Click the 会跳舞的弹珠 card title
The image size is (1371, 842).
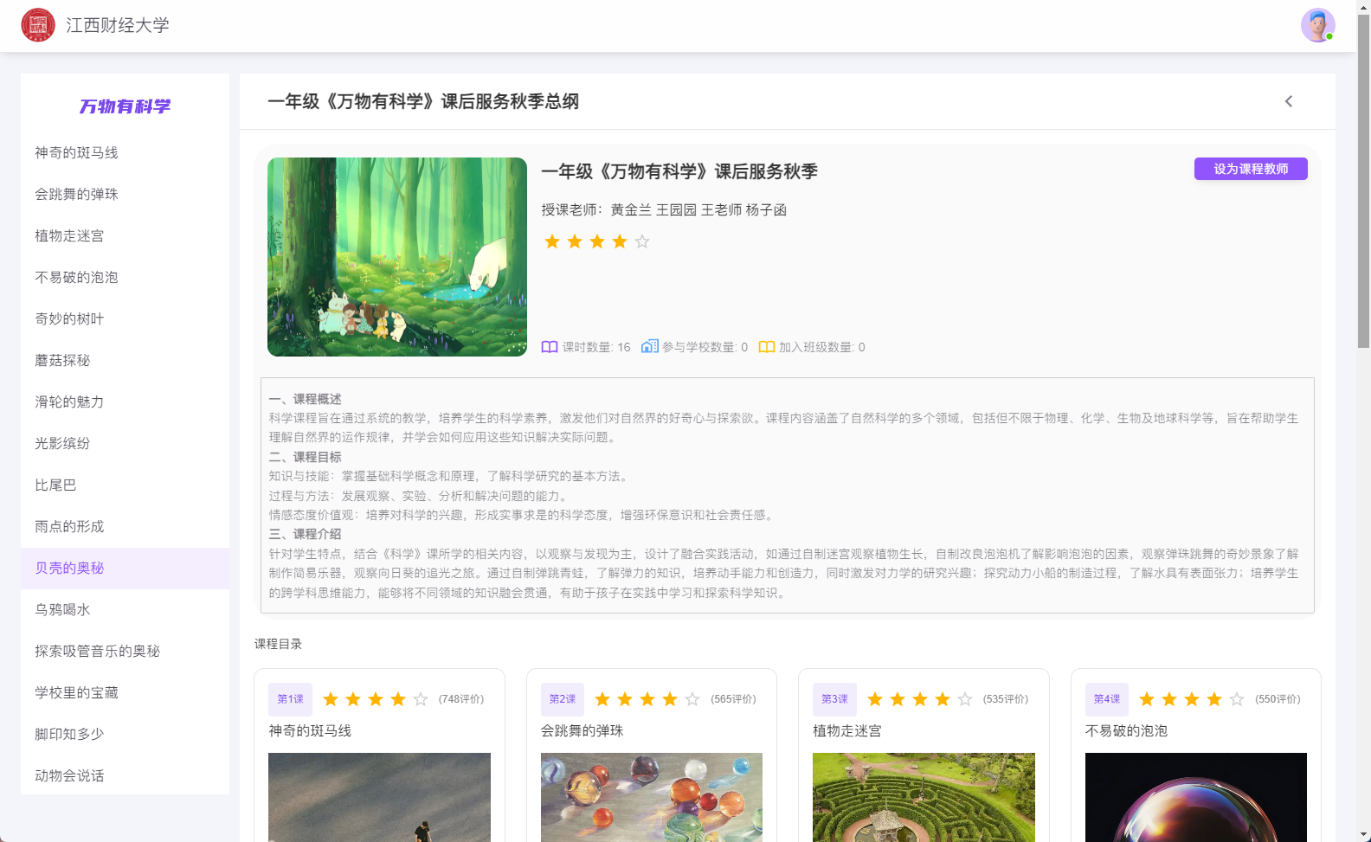(583, 731)
